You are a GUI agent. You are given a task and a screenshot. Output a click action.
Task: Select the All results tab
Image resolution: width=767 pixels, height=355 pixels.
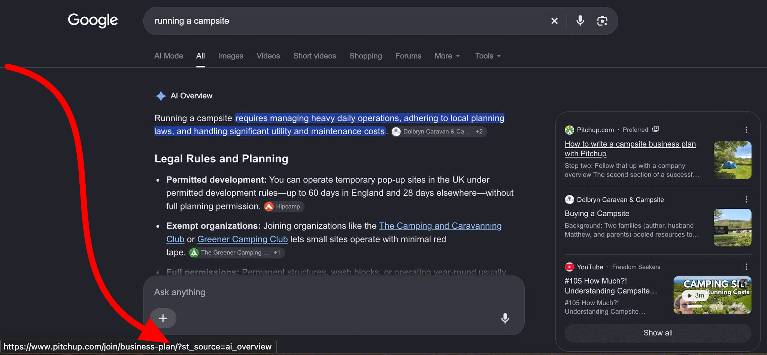(200, 56)
